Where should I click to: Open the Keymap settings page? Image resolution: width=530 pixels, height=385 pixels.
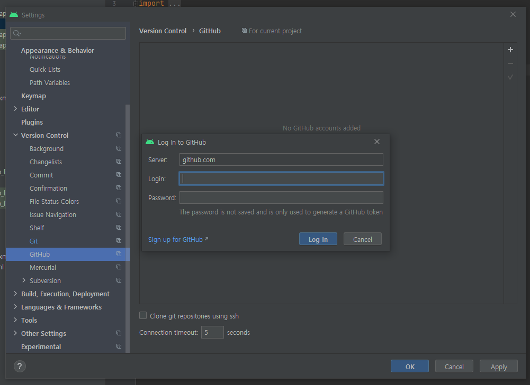tap(33, 96)
